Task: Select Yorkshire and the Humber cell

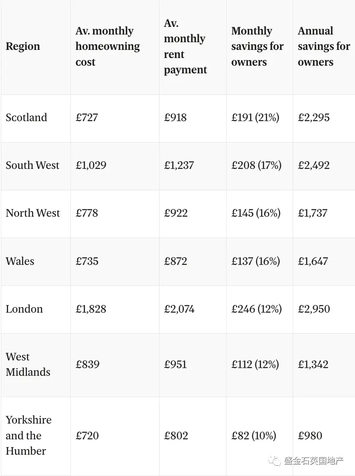Action: click(x=29, y=435)
